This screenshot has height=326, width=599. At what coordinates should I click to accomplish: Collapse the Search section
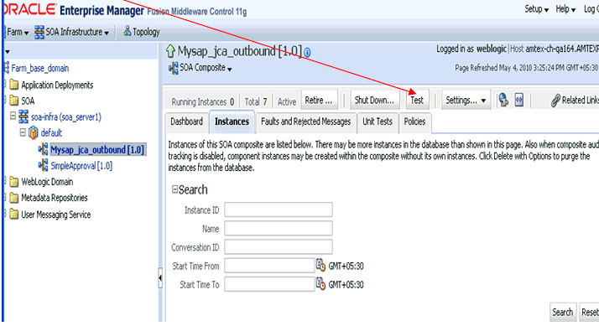coord(174,189)
